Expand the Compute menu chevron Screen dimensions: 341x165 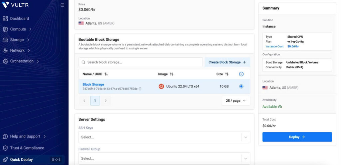click(x=30, y=29)
